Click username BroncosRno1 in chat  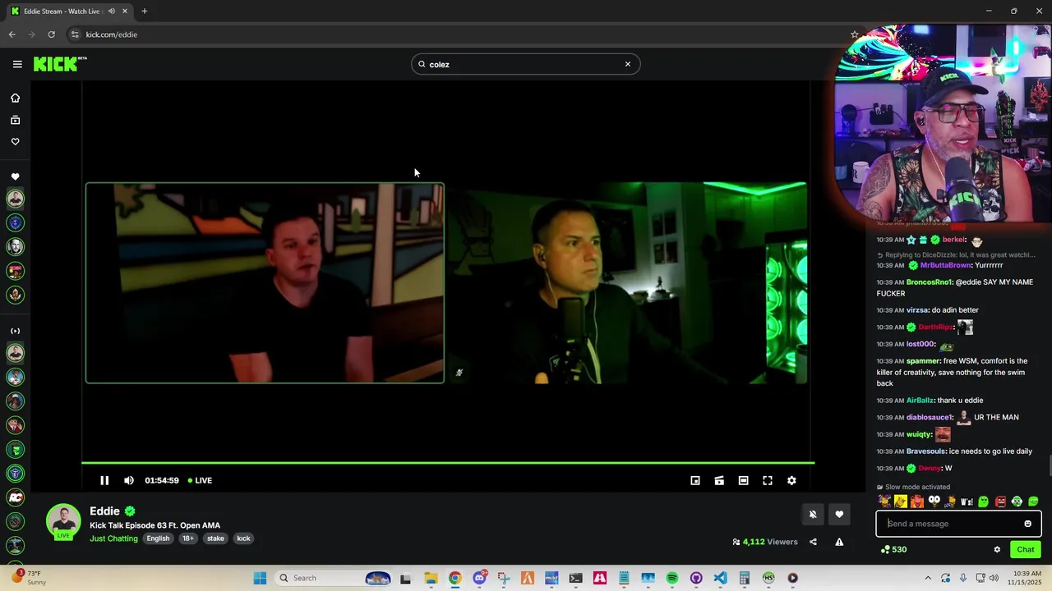929,282
